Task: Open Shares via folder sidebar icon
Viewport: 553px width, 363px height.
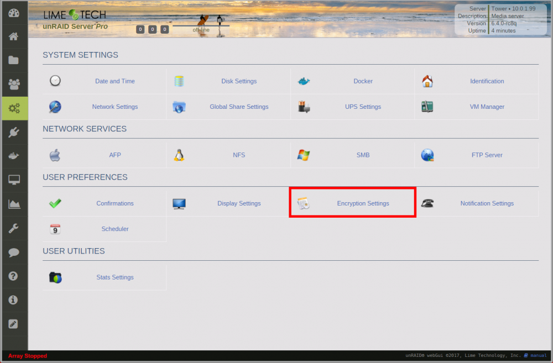Action: point(14,60)
